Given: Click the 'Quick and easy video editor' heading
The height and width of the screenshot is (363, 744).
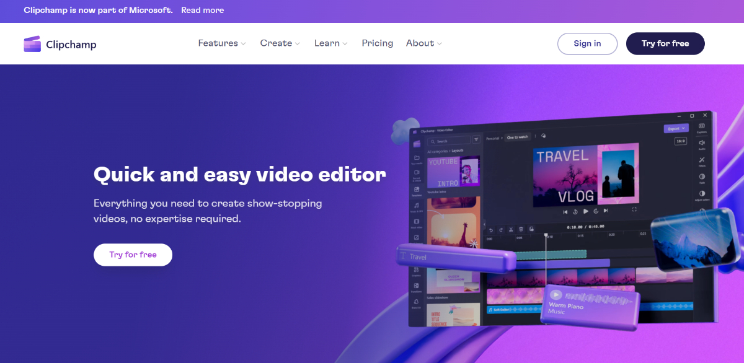Looking at the screenshot, I should (x=239, y=174).
